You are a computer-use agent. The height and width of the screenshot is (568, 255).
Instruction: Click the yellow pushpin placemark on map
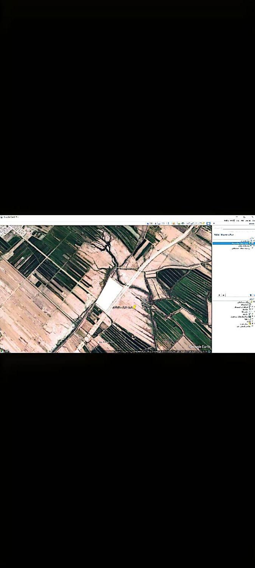point(135,307)
